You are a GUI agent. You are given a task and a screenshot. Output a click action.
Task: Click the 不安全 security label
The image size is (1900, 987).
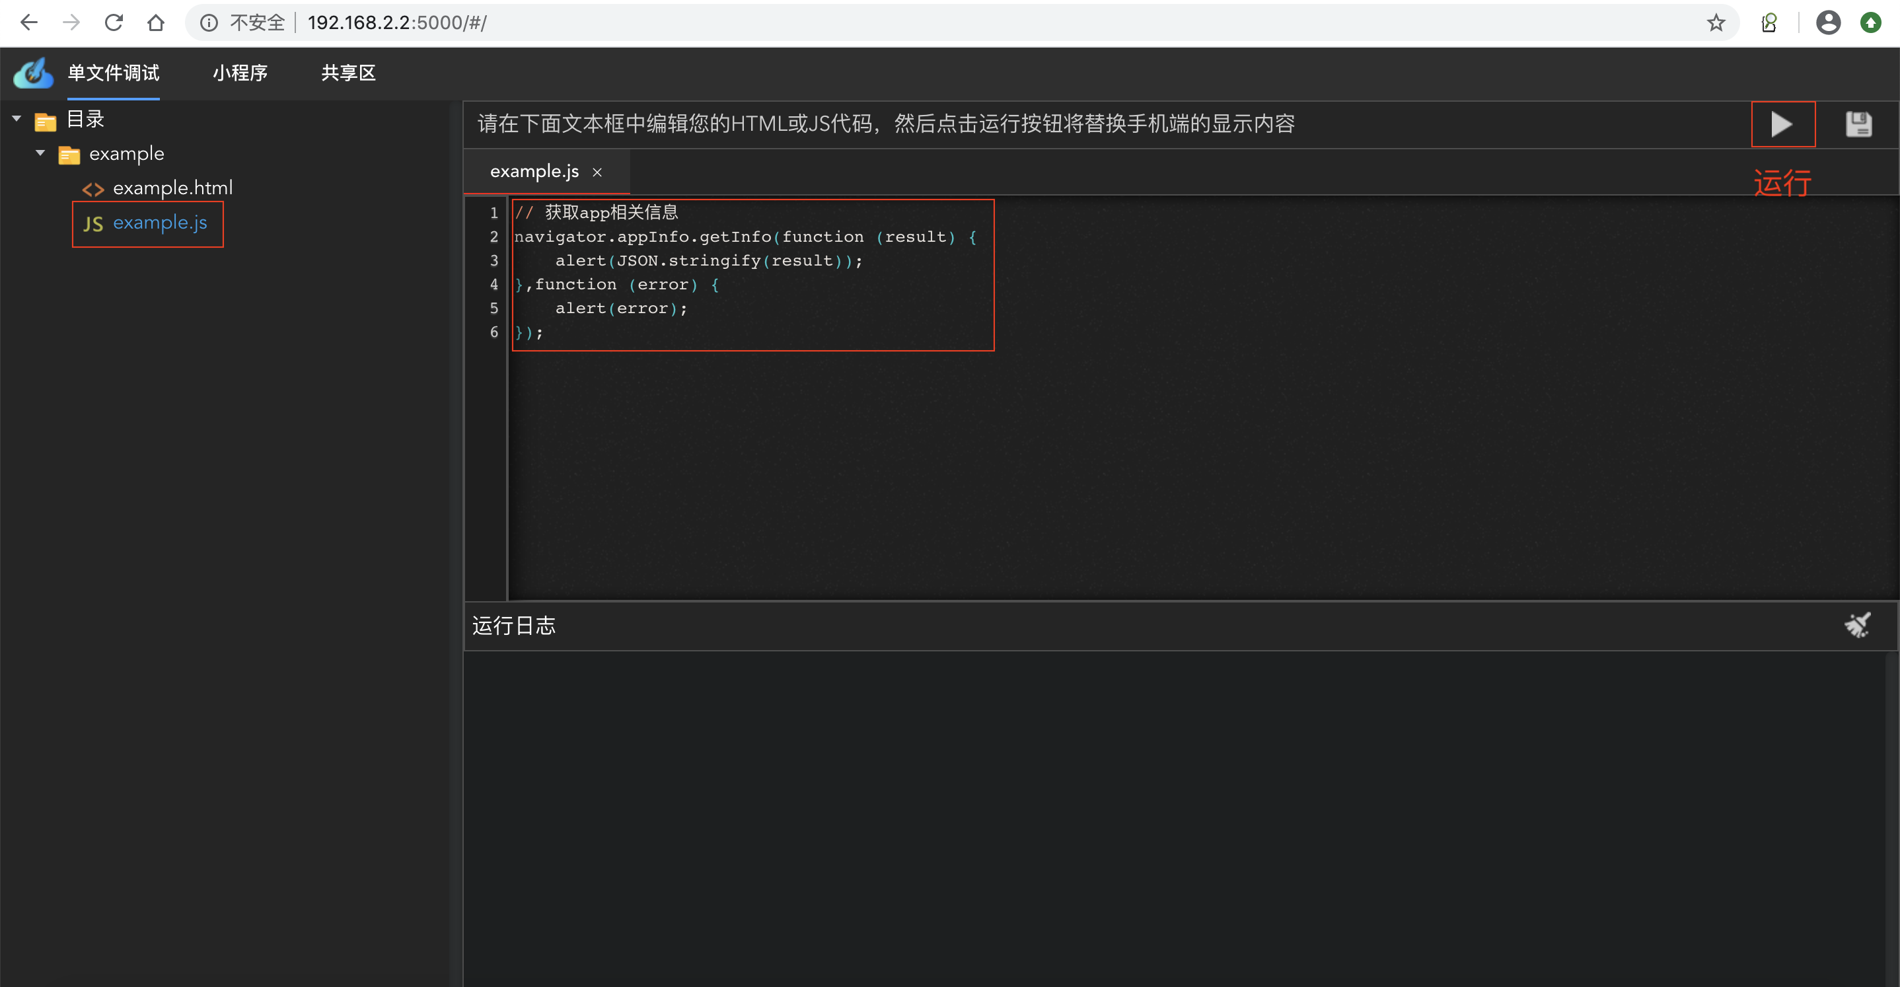tap(258, 23)
